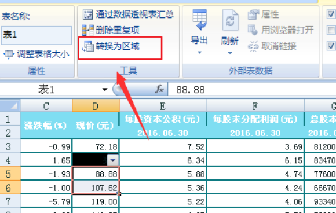Open the Name Box dropdown arrow
This screenshot has height=213, width=336.
coord(105,89)
